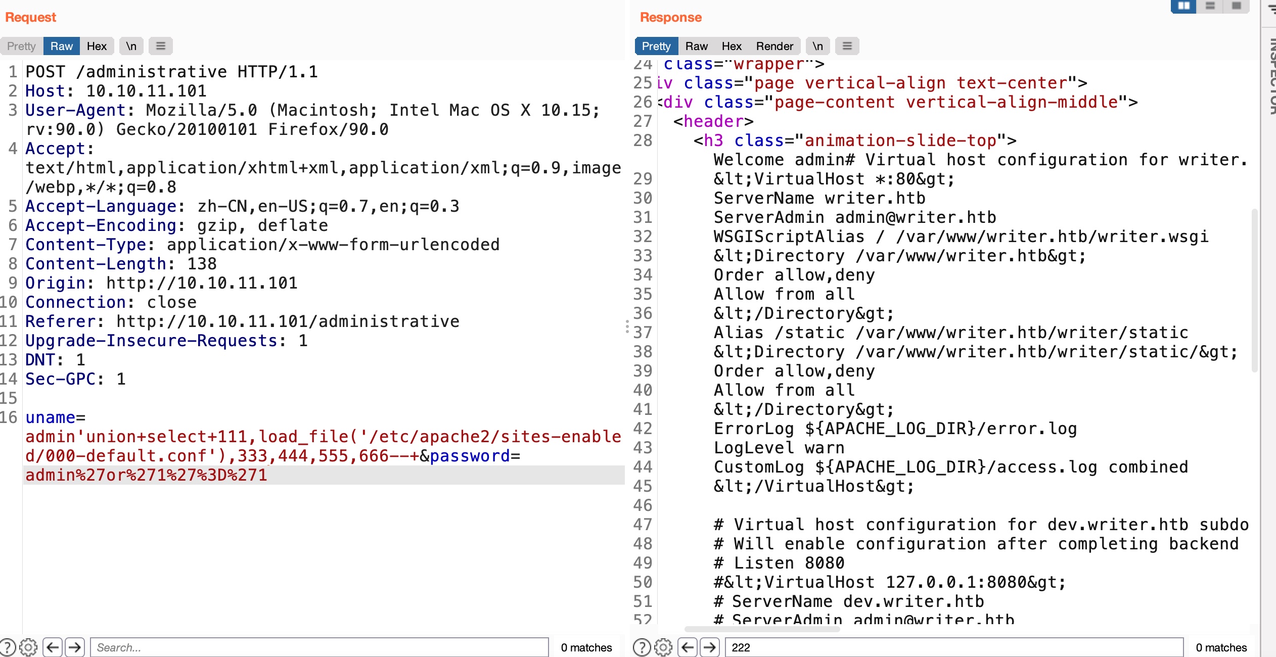Open request search settings gear
The height and width of the screenshot is (657, 1276).
tap(29, 647)
